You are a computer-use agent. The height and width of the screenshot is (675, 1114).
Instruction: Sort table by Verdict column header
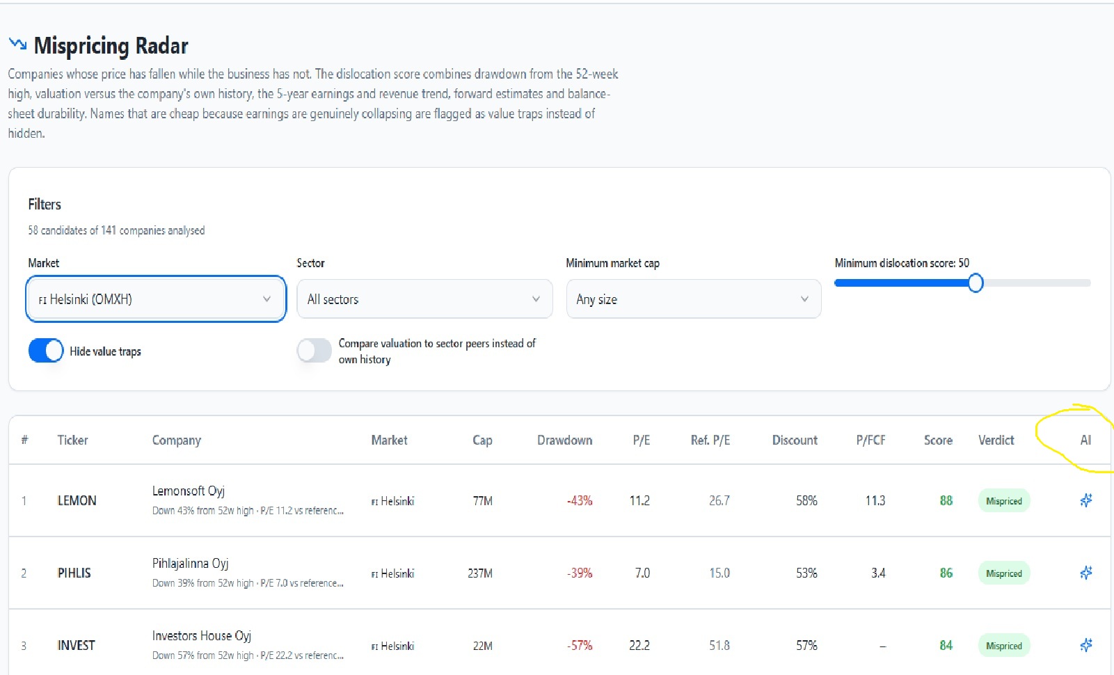[x=996, y=440]
